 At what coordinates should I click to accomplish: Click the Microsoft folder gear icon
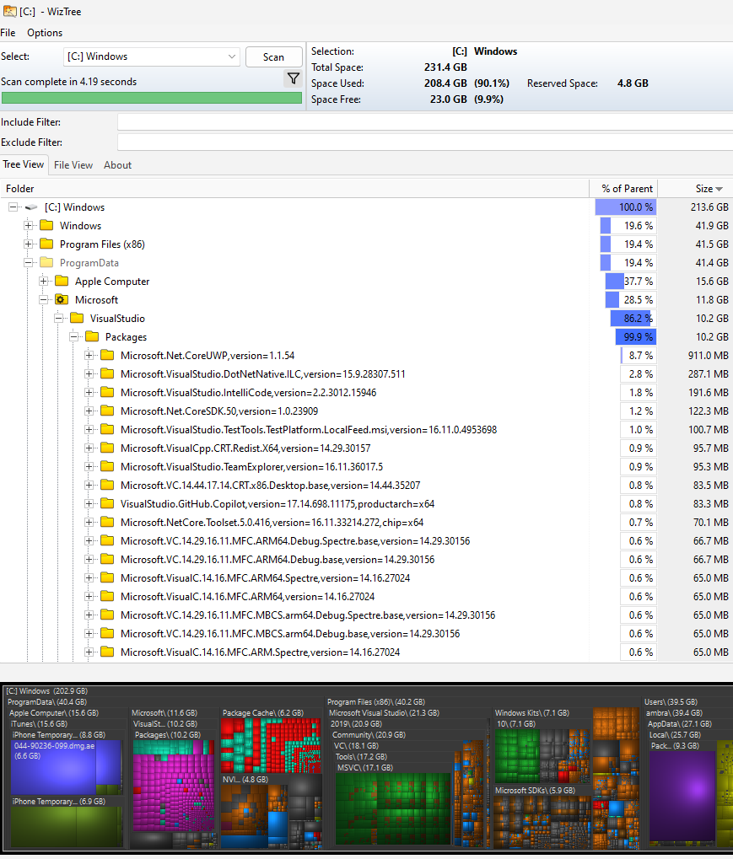pos(62,299)
